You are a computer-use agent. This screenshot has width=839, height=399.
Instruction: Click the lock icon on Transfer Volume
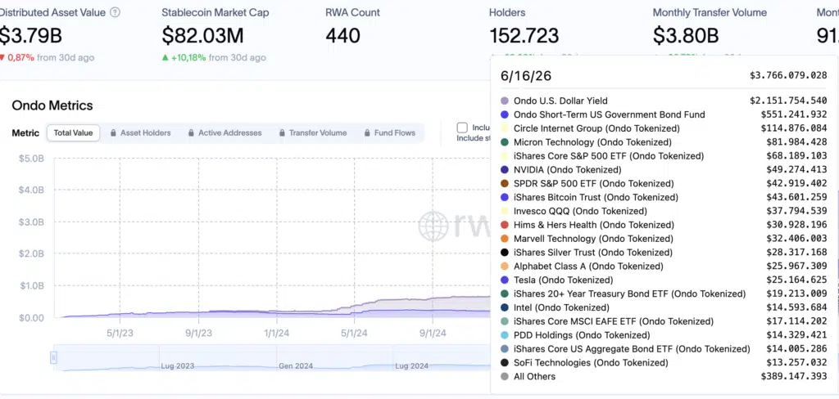point(282,133)
